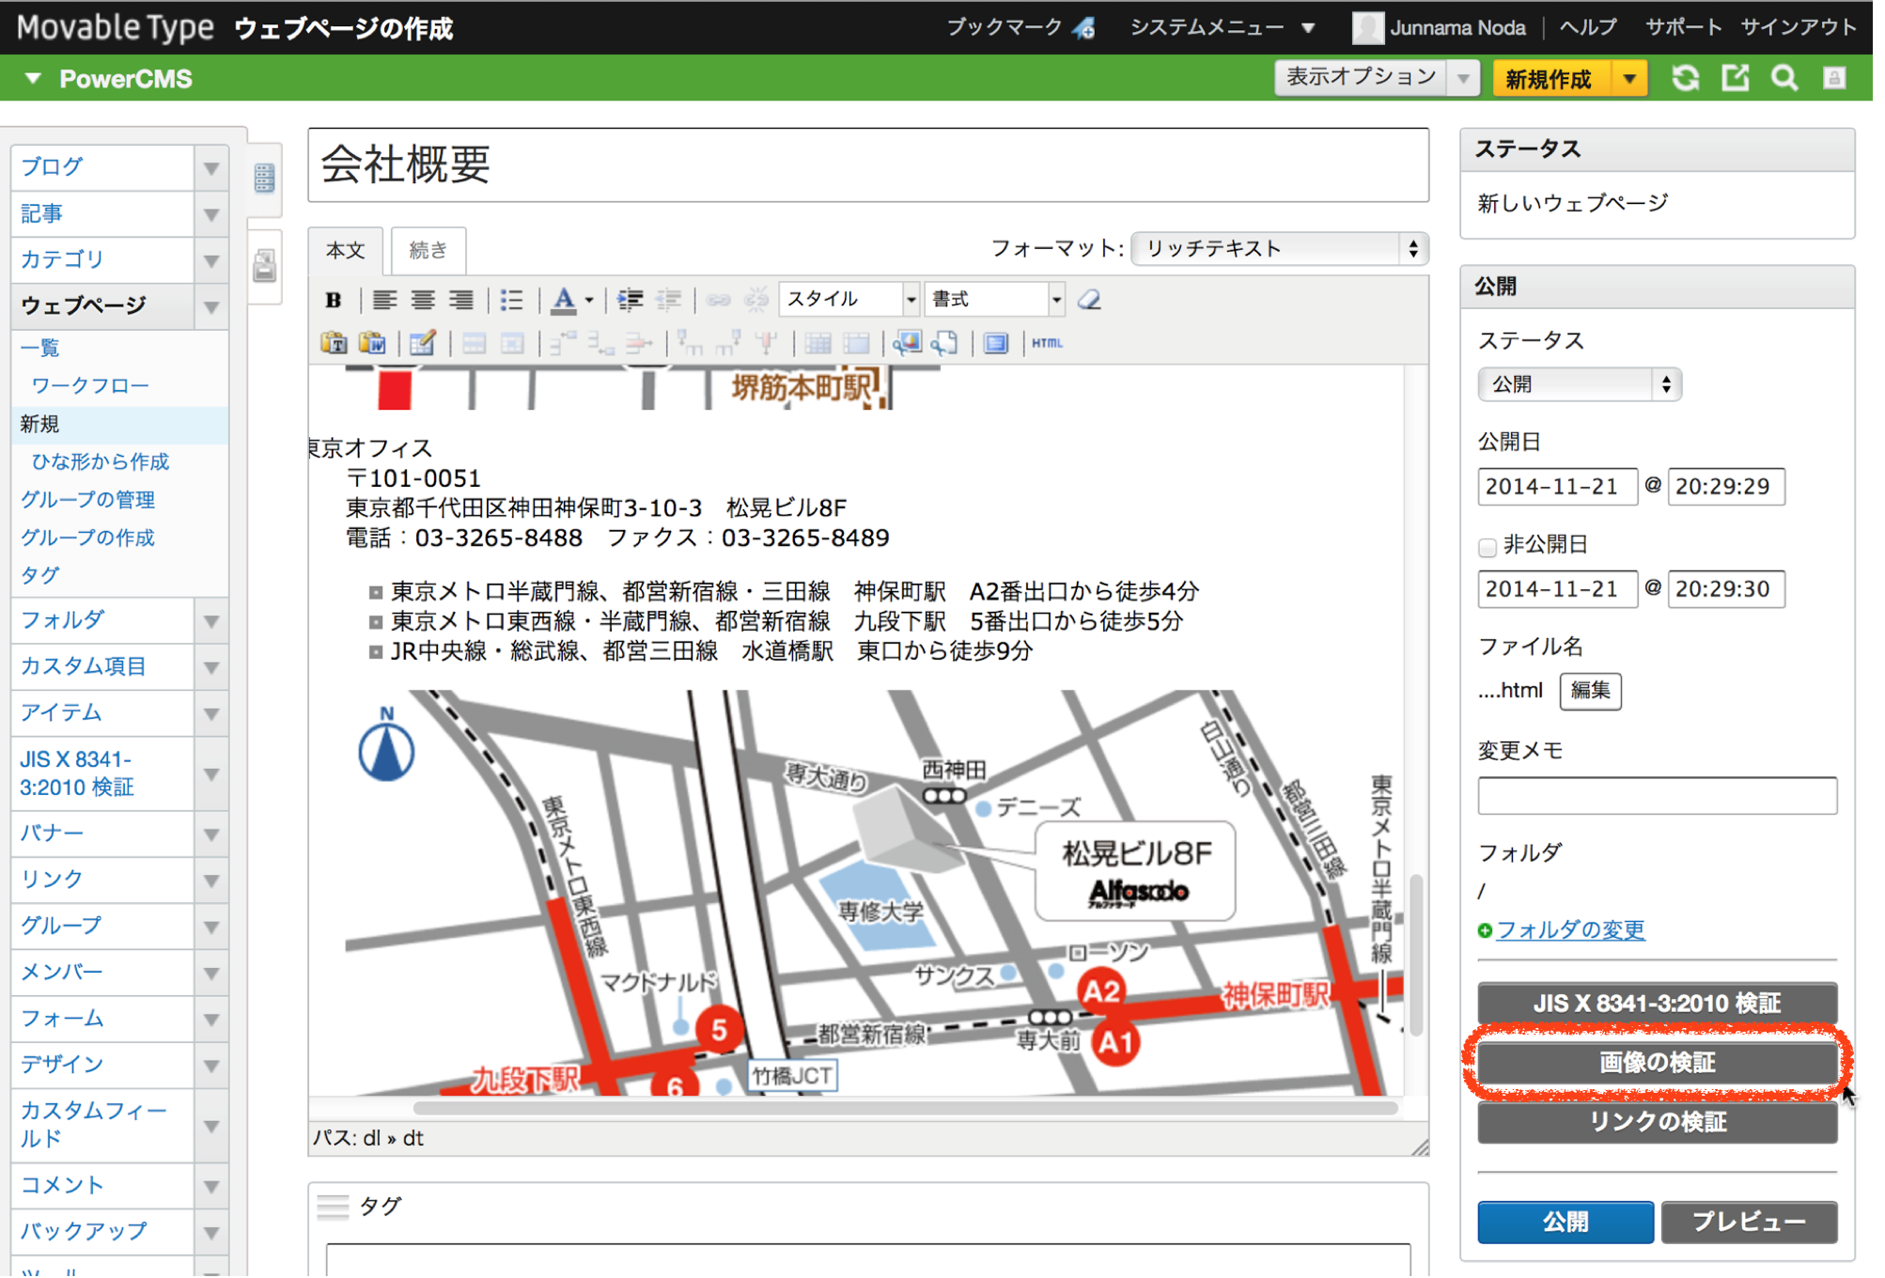Click the split table cells icon
Screen dimensions: 1885x1278
click(818, 344)
